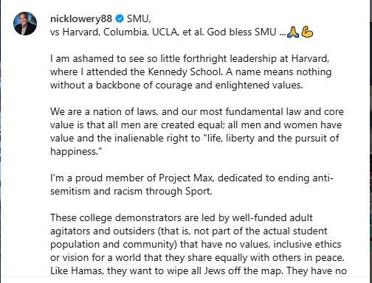The image size is (372, 283).
Task: Click the word "UCLA" in the caption
Action: point(165,32)
